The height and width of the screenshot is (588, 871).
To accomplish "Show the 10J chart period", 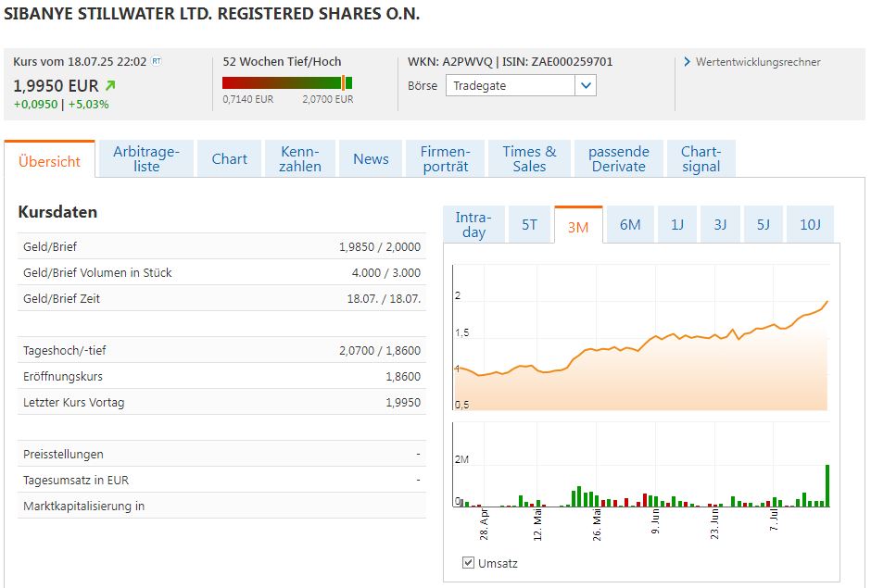I will [x=810, y=224].
